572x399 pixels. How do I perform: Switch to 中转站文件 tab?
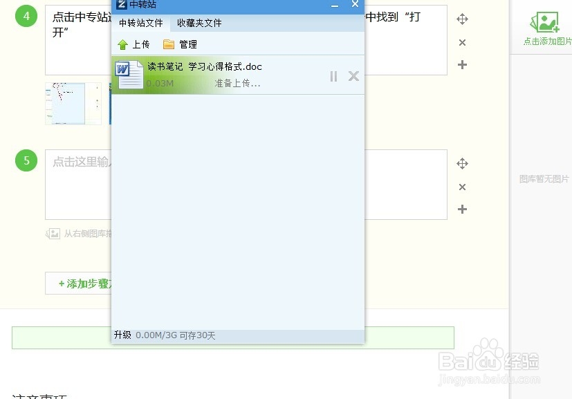[141, 23]
